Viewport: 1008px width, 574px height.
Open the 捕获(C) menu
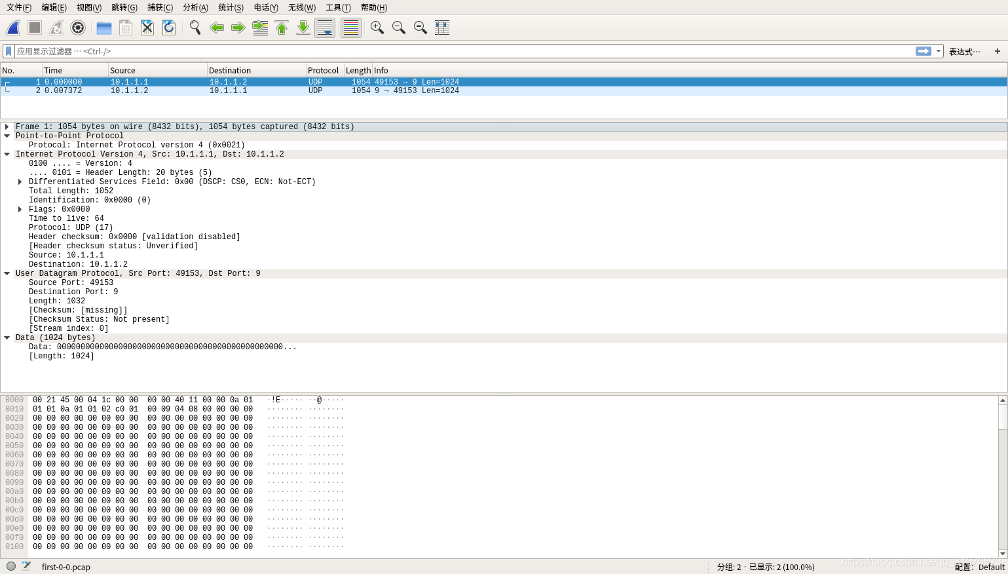click(160, 8)
